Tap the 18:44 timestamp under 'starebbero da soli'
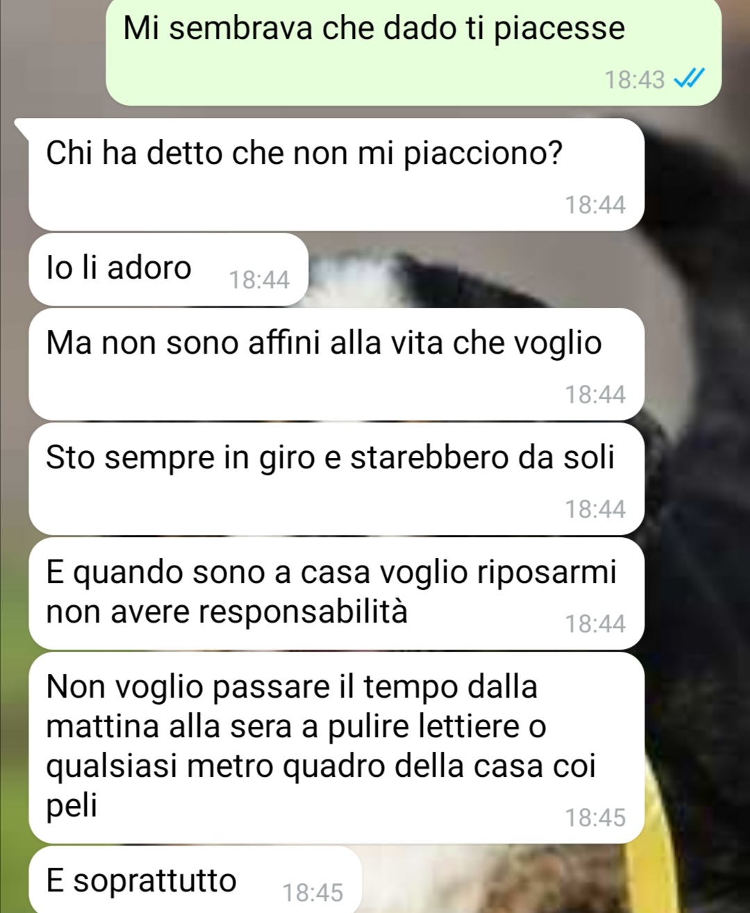This screenshot has width=750, height=913. 595,509
